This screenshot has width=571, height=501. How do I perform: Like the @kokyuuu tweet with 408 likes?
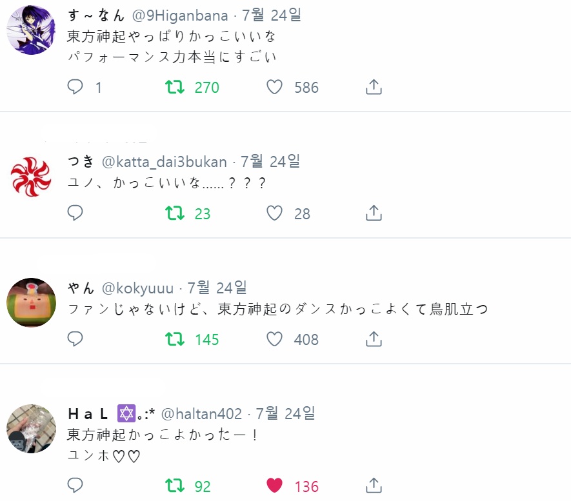click(275, 339)
